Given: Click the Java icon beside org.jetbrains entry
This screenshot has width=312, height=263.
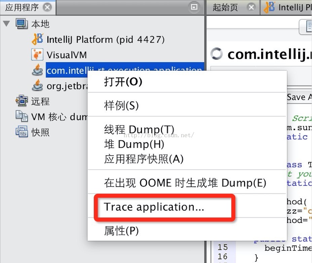Looking at the screenshot, I should click(37, 85).
